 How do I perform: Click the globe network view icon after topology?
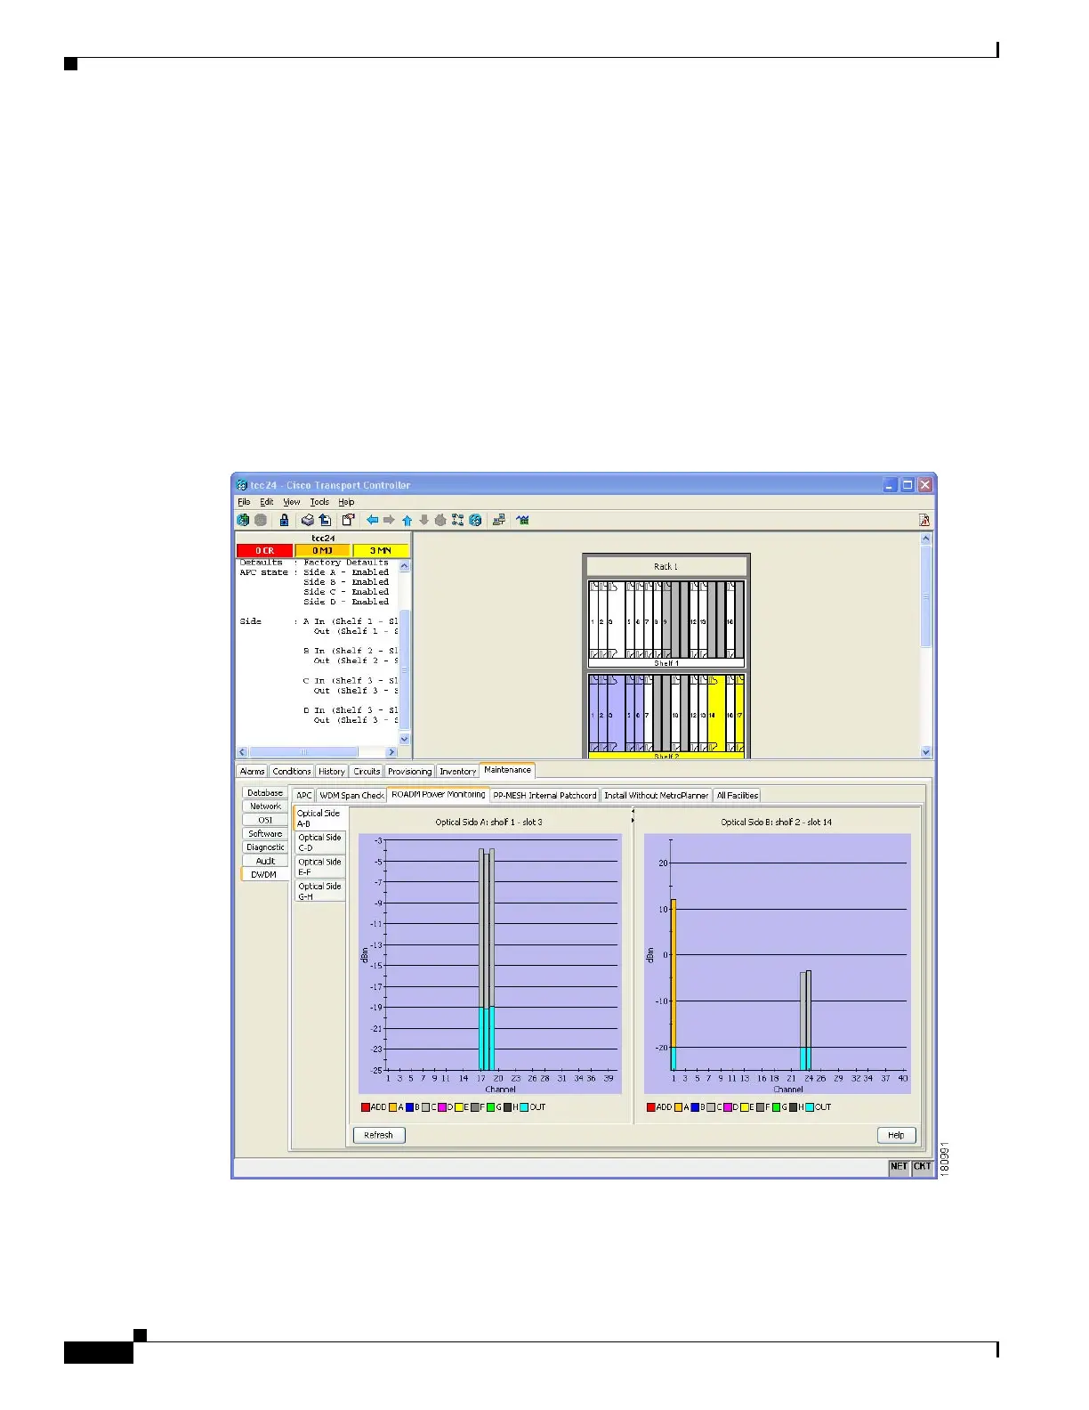(x=475, y=520)
